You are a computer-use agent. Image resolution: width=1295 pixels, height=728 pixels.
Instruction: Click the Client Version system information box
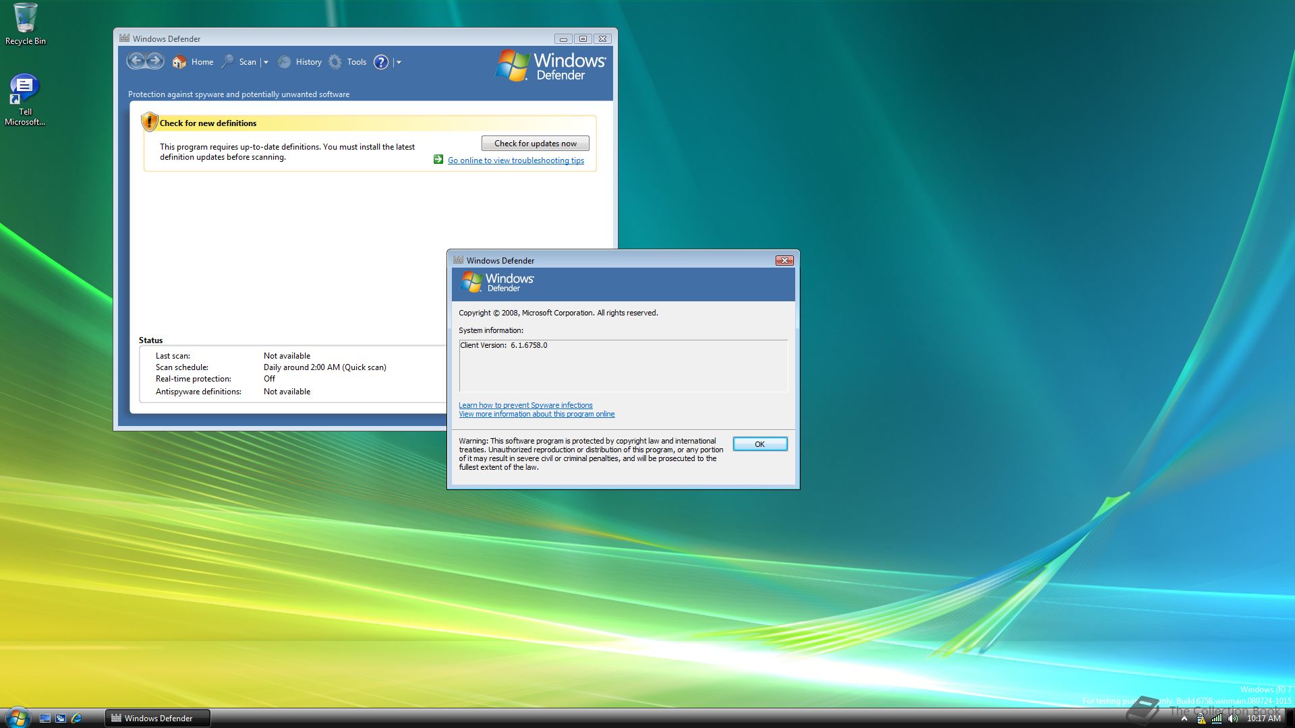click(623, 366)
